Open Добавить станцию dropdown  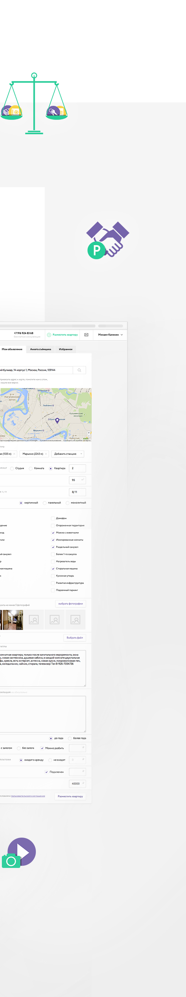(68, 454)
